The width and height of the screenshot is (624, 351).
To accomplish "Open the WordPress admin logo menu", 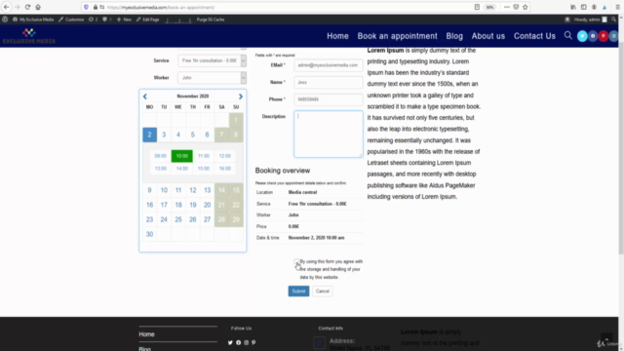I will [5, 19].
